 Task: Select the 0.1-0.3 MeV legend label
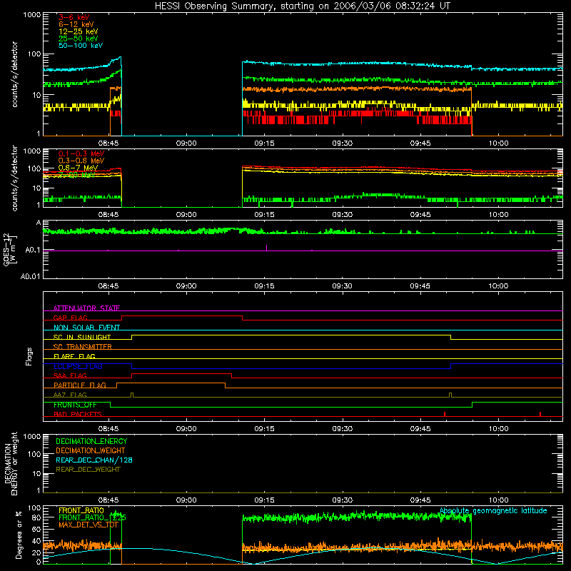click(x=81, y=153)
